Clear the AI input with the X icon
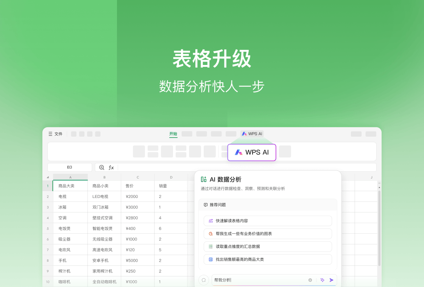Image resolution: width=424 pixels, height=287 pixels. coord(310,280)
